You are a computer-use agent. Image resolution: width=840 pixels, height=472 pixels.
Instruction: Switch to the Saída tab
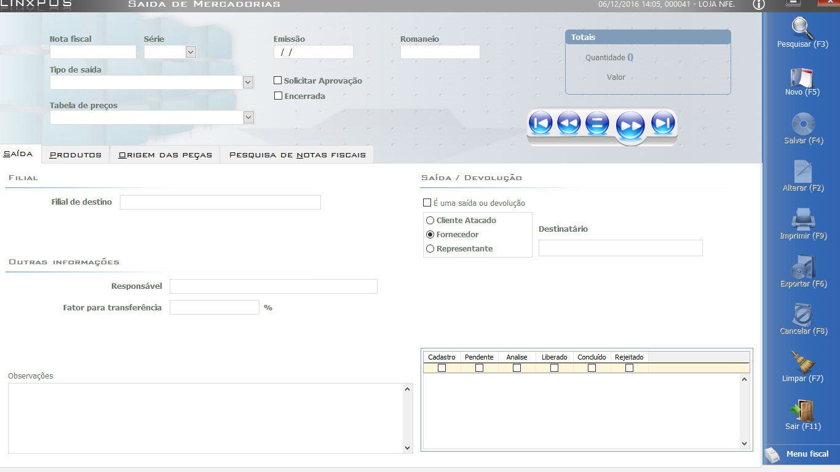[x=18, y=154]
